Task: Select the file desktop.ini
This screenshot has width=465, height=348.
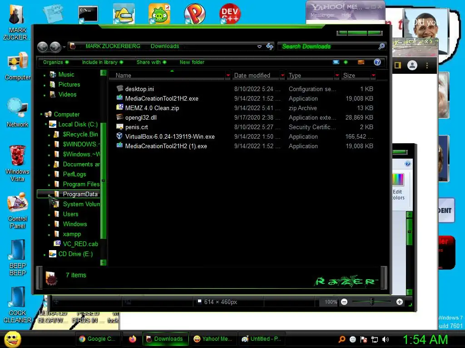Action: [139, 89]
